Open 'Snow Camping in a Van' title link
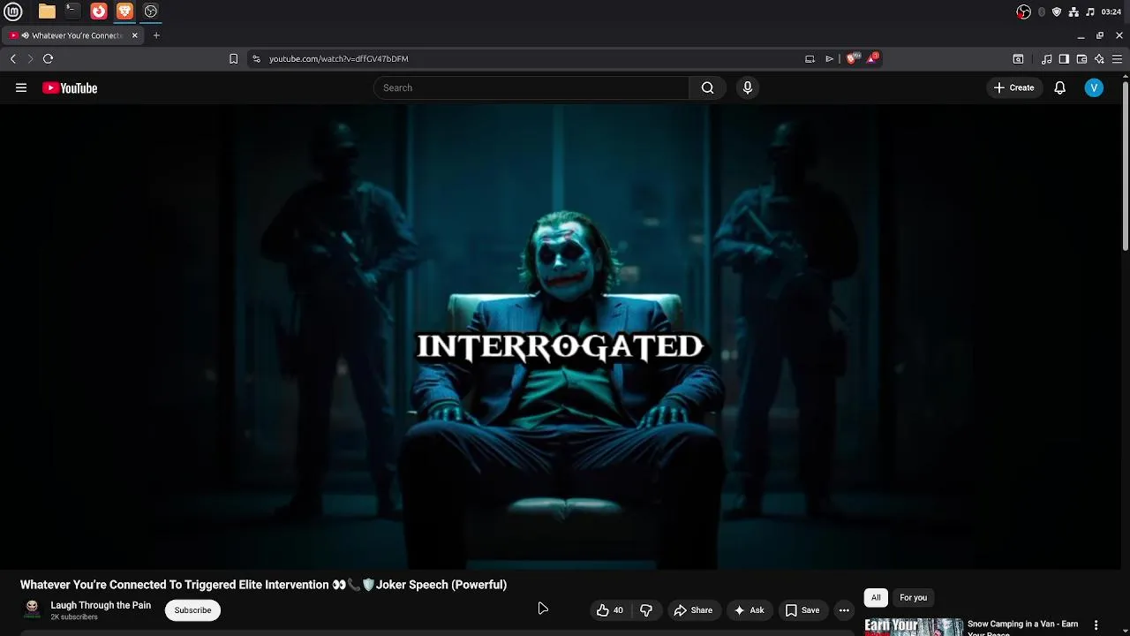 point(1022,627)
